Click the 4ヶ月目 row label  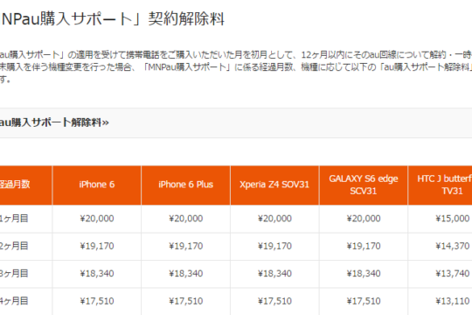[14, 301]
